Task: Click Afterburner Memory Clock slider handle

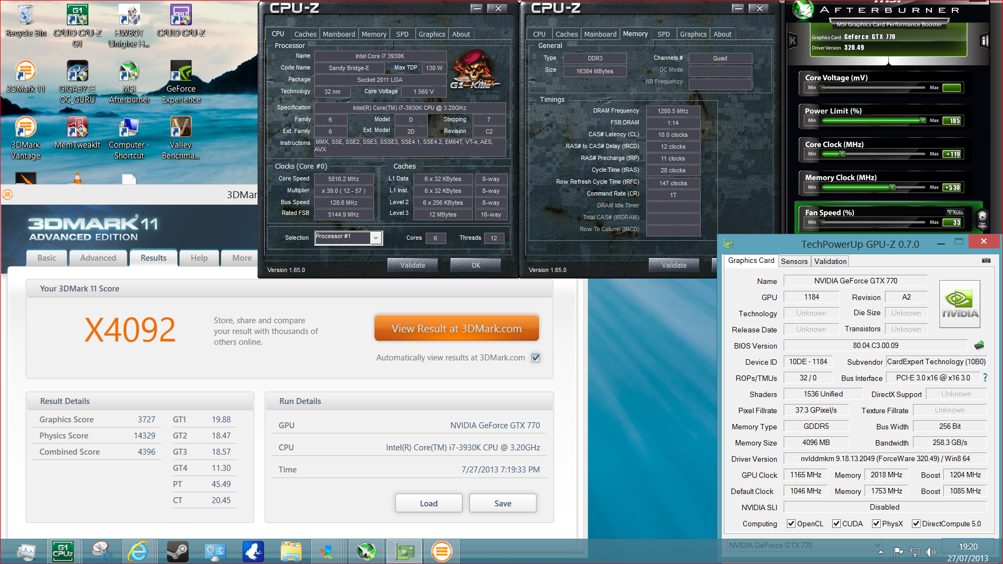Action: point(893,187)
